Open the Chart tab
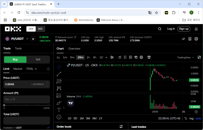The image size is (203, 130). [60, 49]
